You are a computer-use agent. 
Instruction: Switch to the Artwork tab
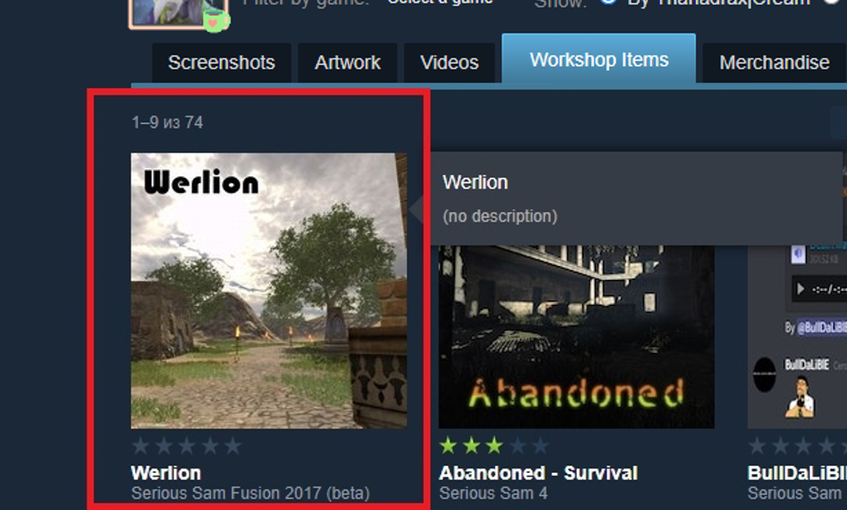click(348, 63)
